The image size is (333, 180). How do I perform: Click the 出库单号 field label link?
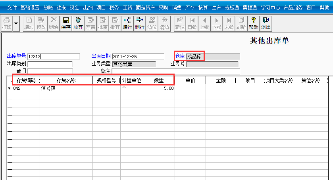point(16,56)
